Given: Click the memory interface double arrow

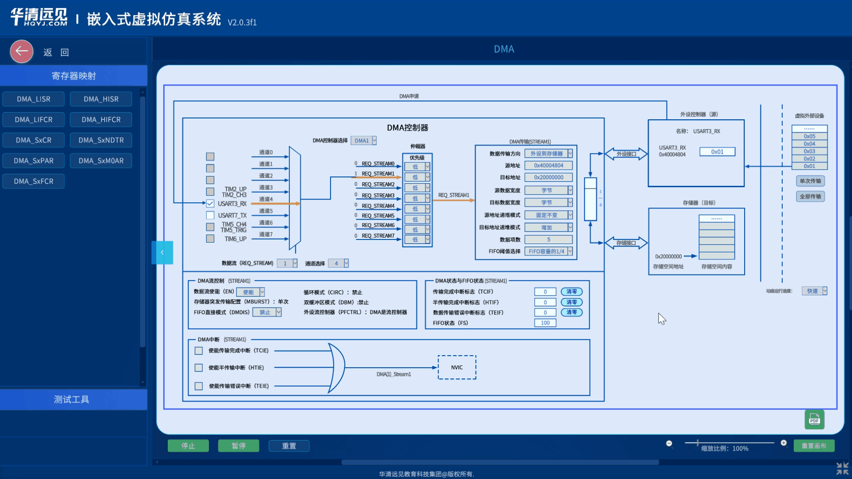Looking at the screenshot, I should [626, 243].
